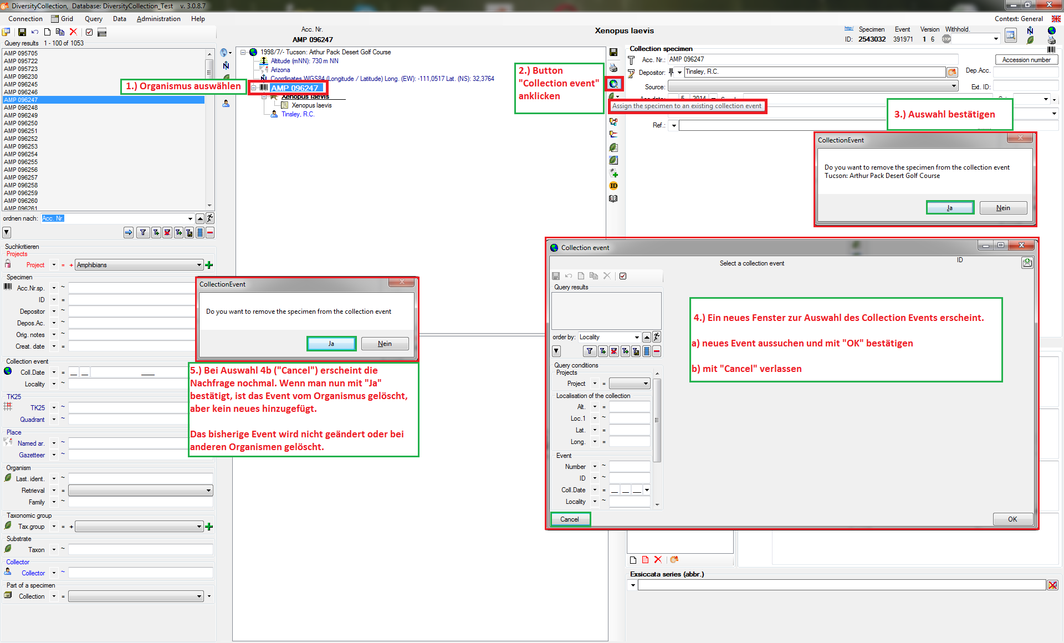The image size is (1064, 643).
Task: Click the printer icon in specimen sidebar
Action: coord(613,68)
